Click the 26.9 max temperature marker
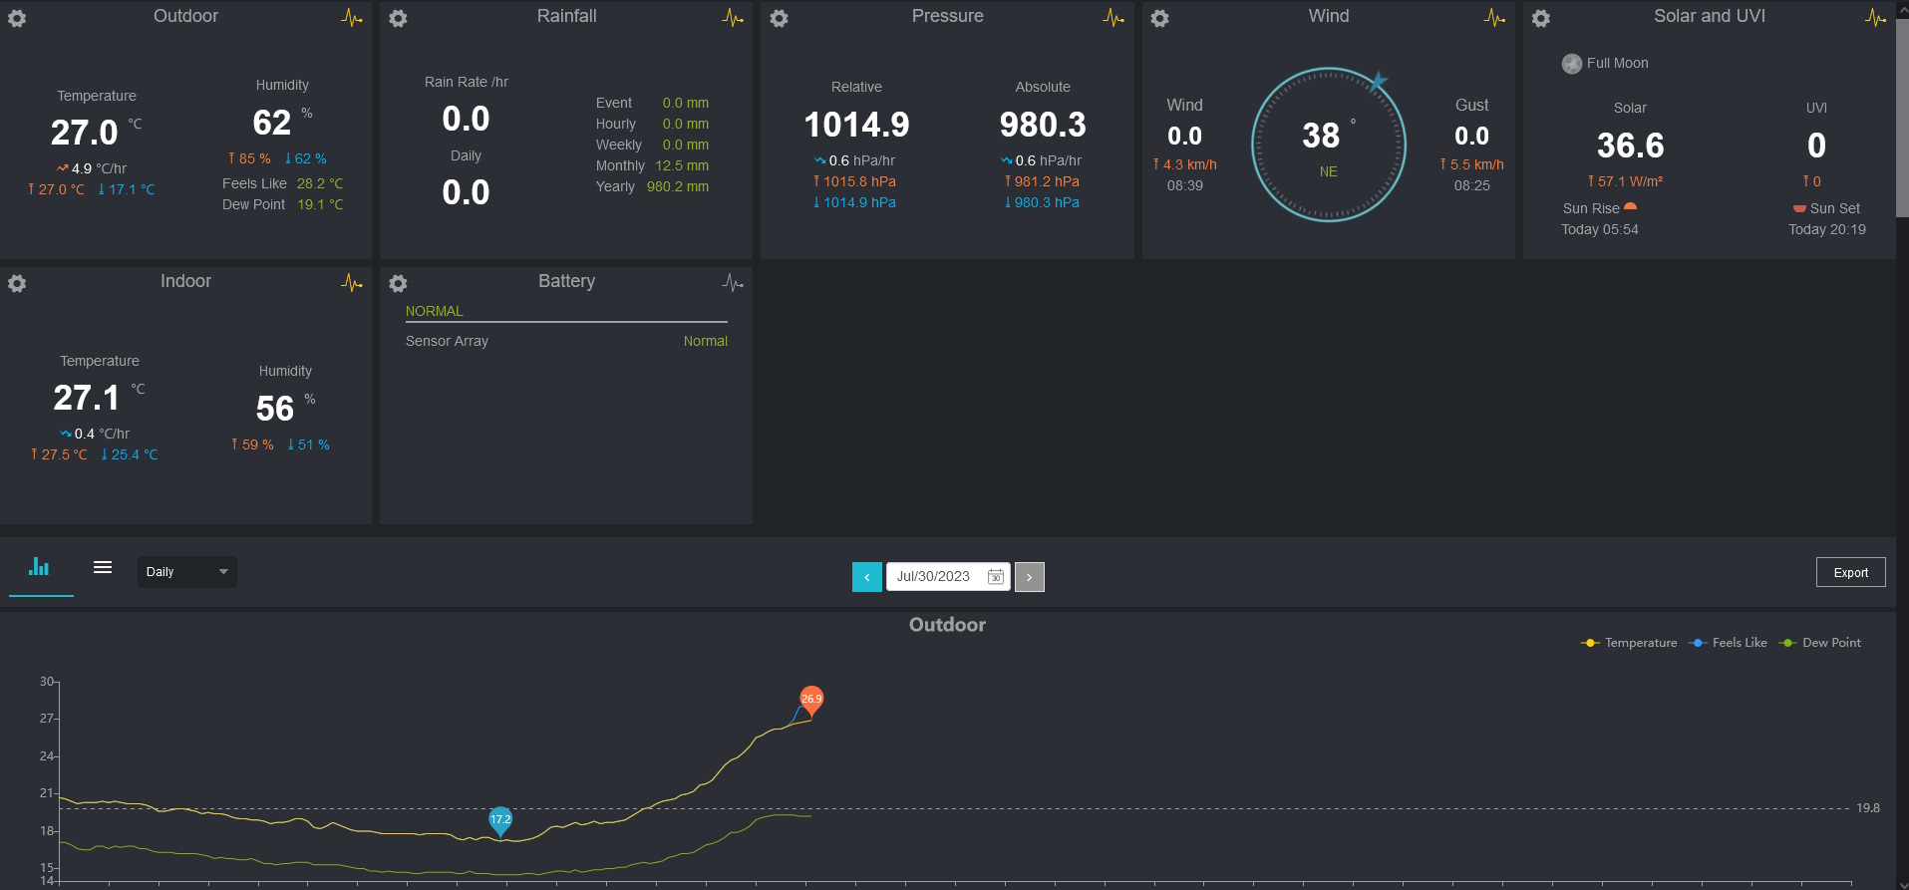Image resolution: width=1909 pixels, height=890 pixels. click(811, 700)
